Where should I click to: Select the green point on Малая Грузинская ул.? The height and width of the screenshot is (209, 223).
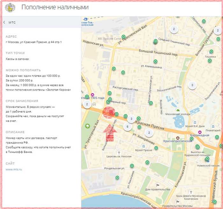(x=151, y=103)
